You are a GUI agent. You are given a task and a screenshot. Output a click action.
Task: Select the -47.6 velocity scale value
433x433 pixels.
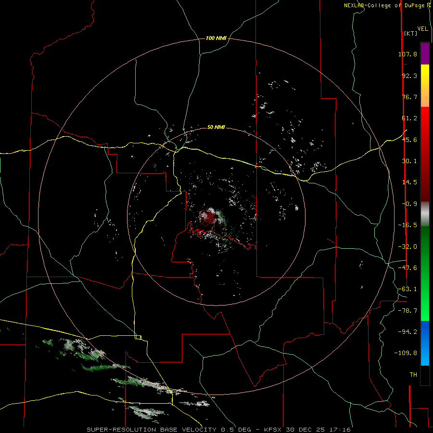[x=408, y=268]
